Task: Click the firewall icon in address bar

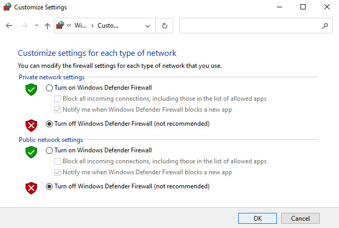Action: (60, 26)
